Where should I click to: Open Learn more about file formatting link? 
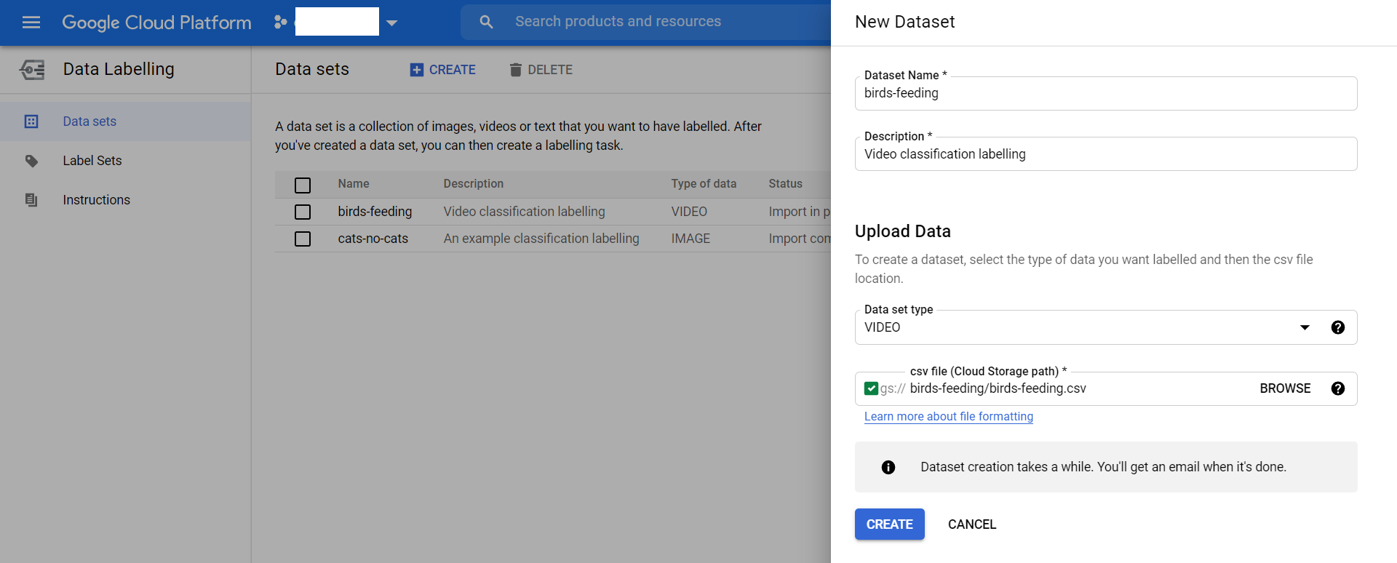(948, 417)
